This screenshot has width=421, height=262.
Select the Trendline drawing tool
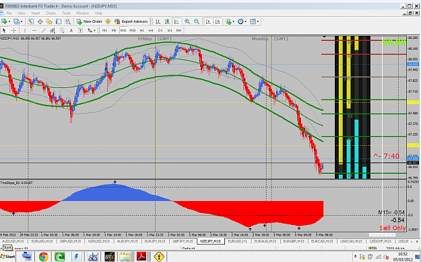click(44, 30)
